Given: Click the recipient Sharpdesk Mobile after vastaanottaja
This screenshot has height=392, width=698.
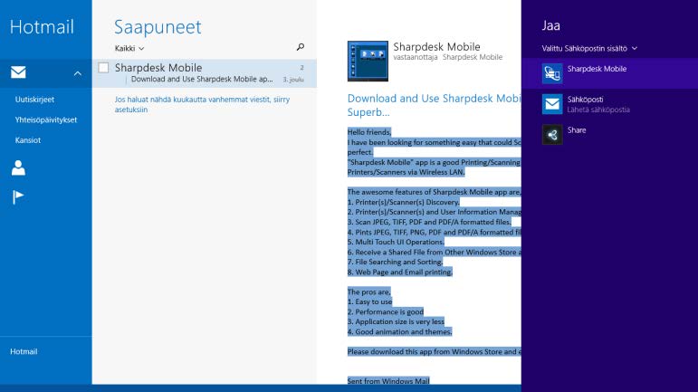Looking at the screenshot, I should click(x=473, y=57).
